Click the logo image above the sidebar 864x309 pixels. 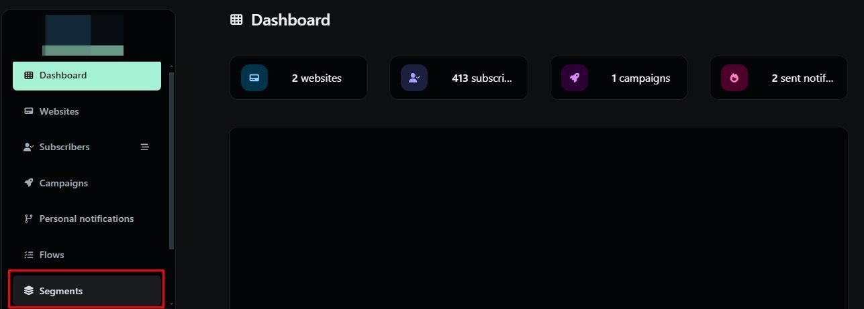click(83, 35)
